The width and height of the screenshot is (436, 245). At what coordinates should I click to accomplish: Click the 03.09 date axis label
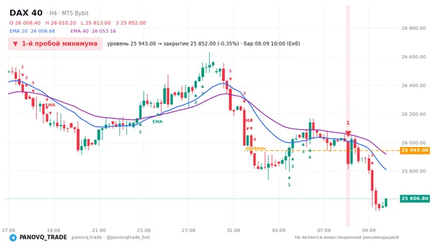click(x=279, y=230)
